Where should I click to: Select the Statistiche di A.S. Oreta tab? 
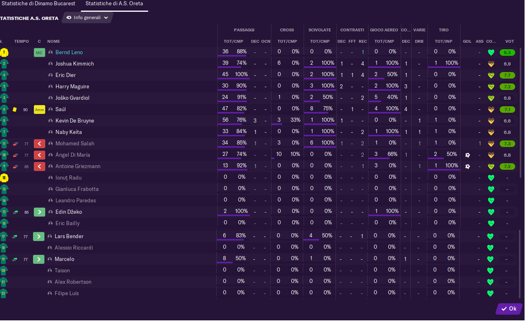pyautogui.click(x=114, y=3)
